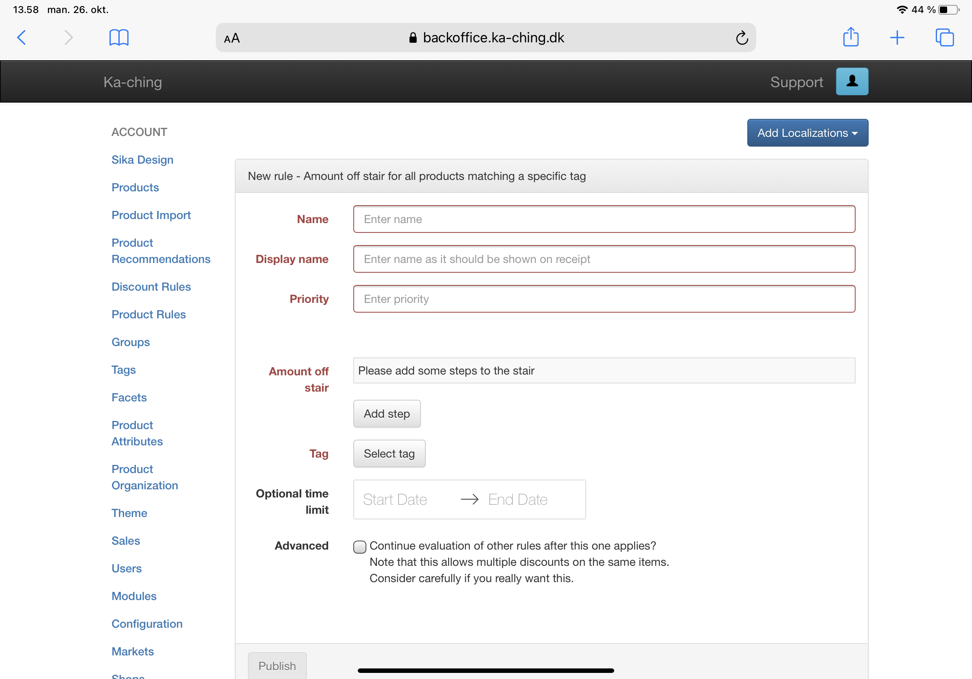Open the user profile icon button
The image size is (972, 679).
click(x=852, y=81)
